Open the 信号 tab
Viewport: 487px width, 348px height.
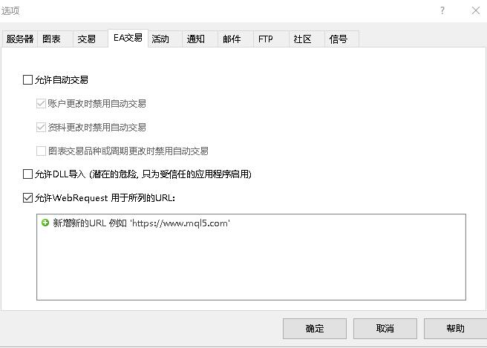(341, 39)
